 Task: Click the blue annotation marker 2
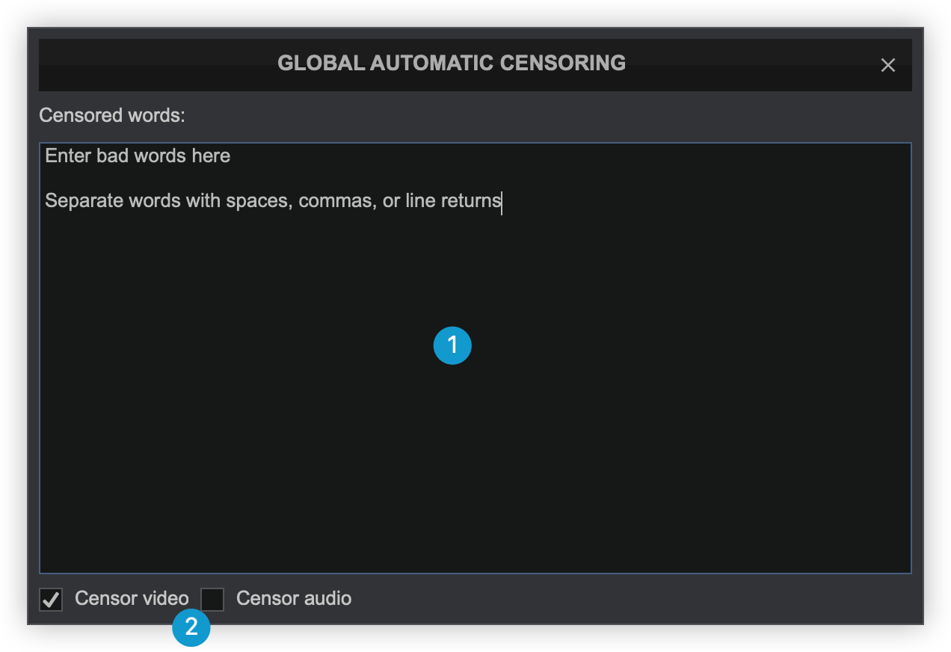(x=191, y=627)
